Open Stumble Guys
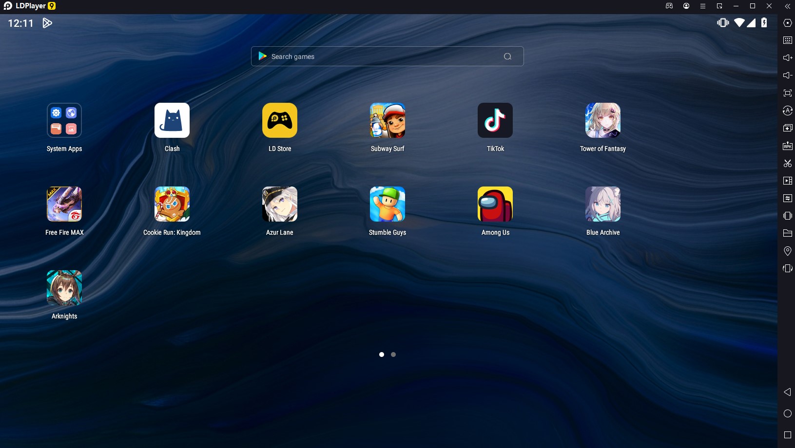Viewport: 795px width, 448px height. point(388,204)
